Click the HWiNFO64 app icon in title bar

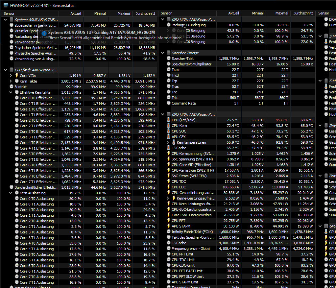6,5
